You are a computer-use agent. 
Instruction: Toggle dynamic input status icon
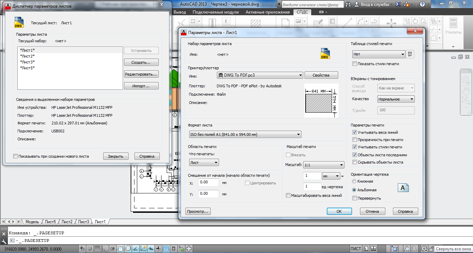151,248
